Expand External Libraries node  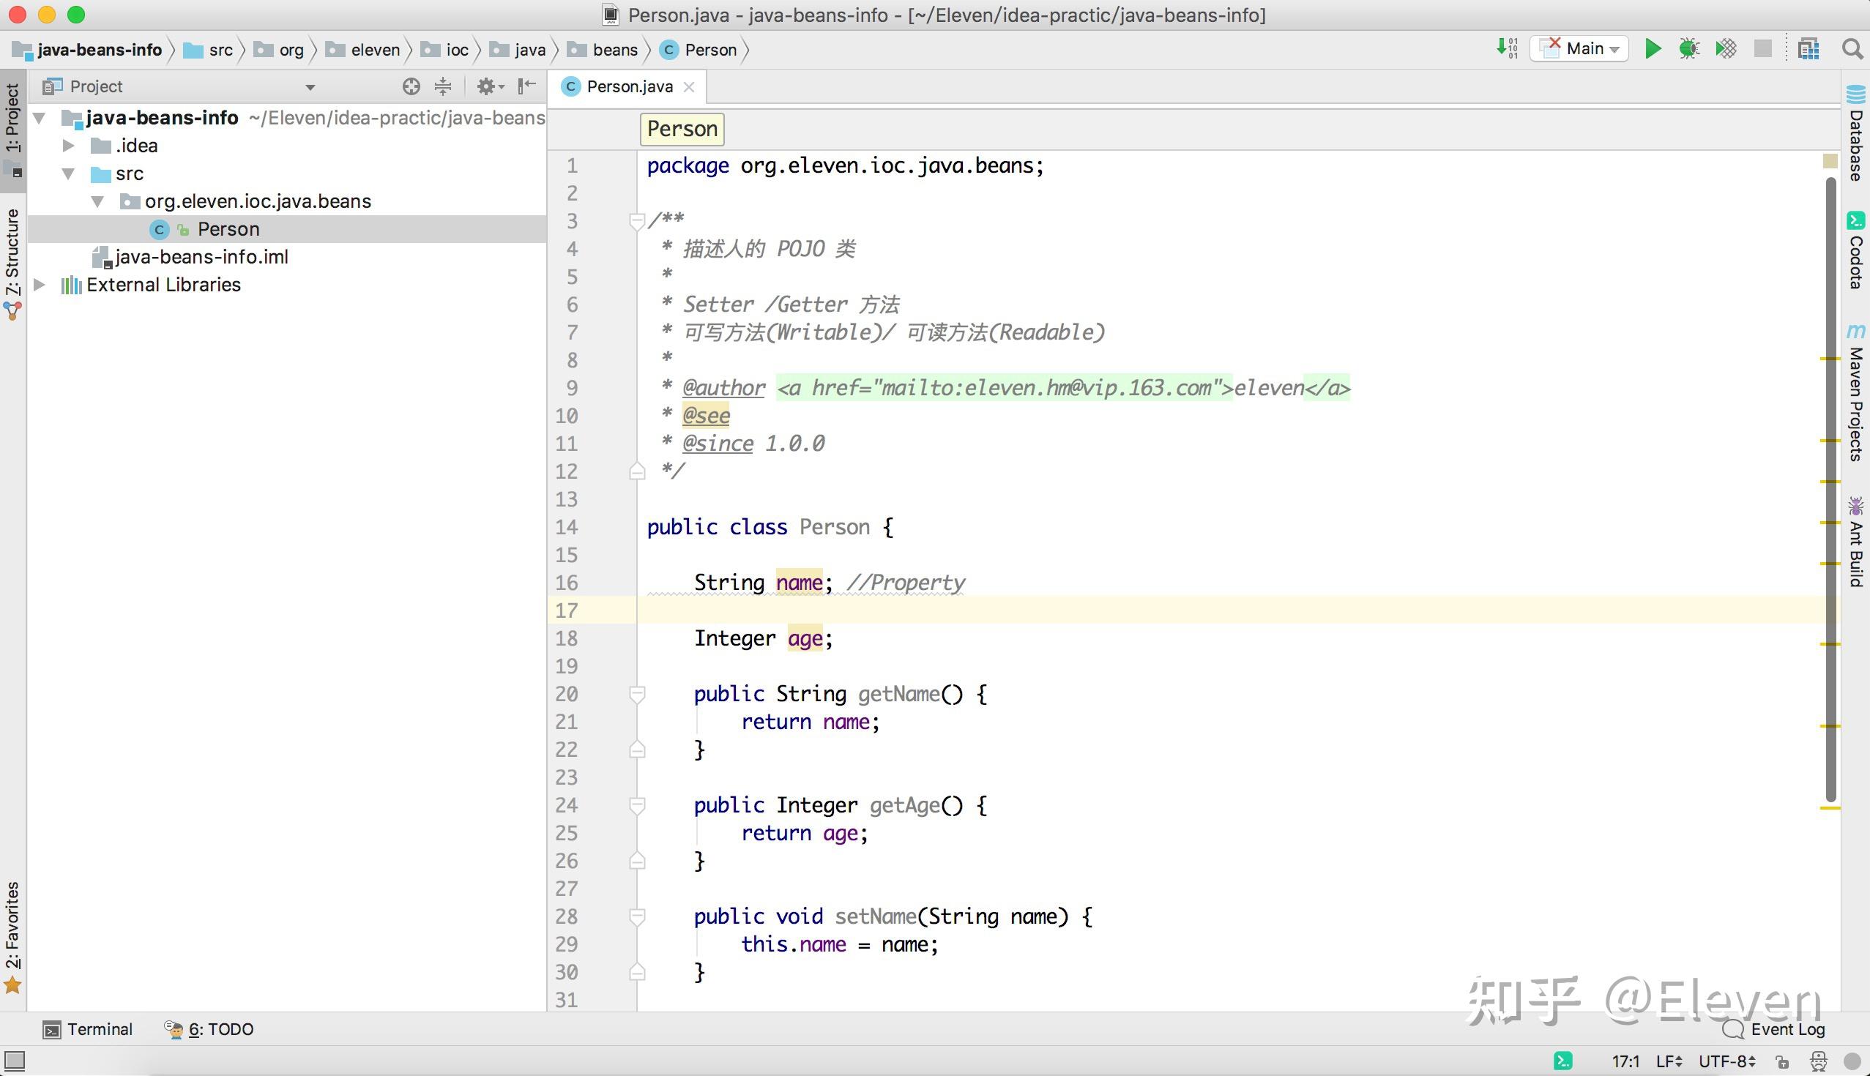41,285
